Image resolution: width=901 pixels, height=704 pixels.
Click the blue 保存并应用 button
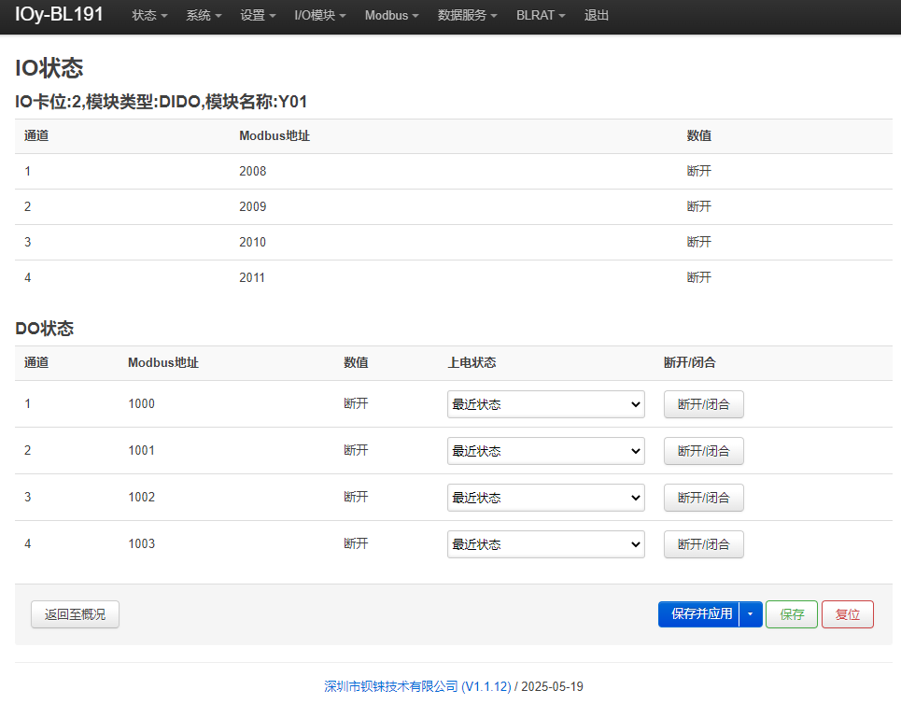click(x=698, y=614)
